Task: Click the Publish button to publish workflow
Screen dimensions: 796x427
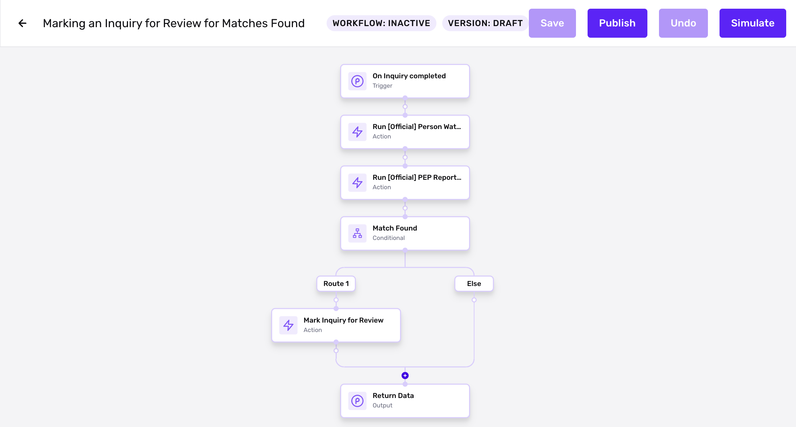Action: [617, 23]
